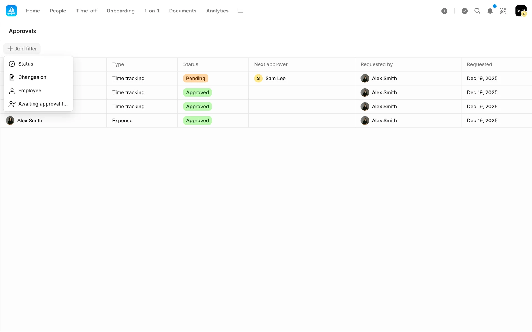
Task: Click the confetti celebration icon
Action: click(x=503, y=11)
